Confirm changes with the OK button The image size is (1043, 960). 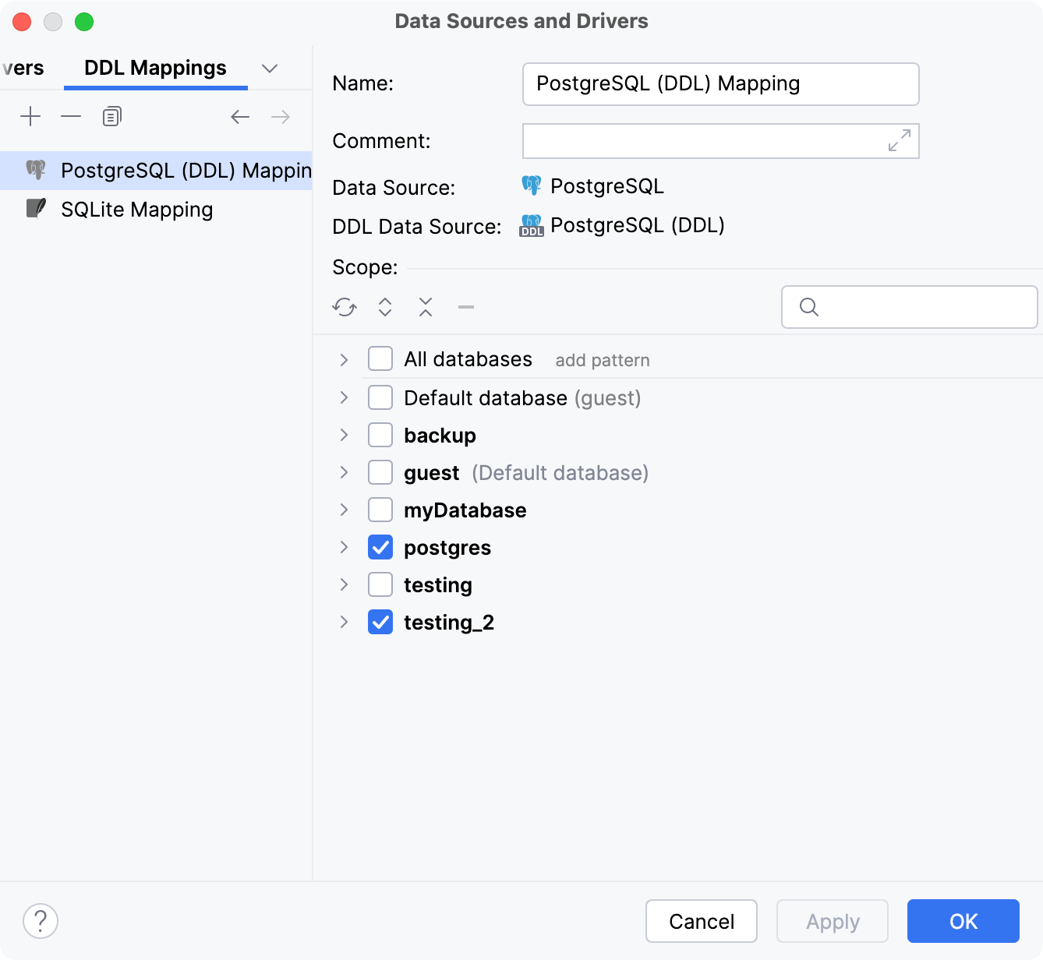963,921
